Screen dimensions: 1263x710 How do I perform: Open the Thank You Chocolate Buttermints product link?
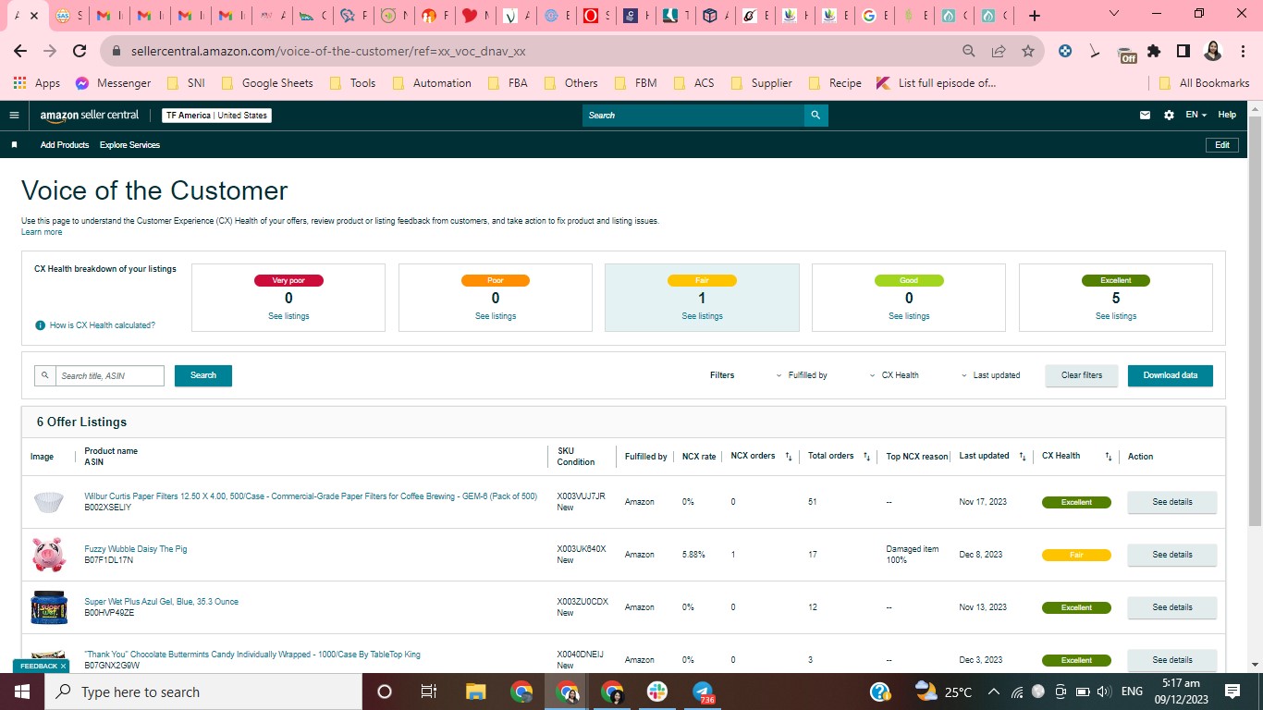click(252, 655)
